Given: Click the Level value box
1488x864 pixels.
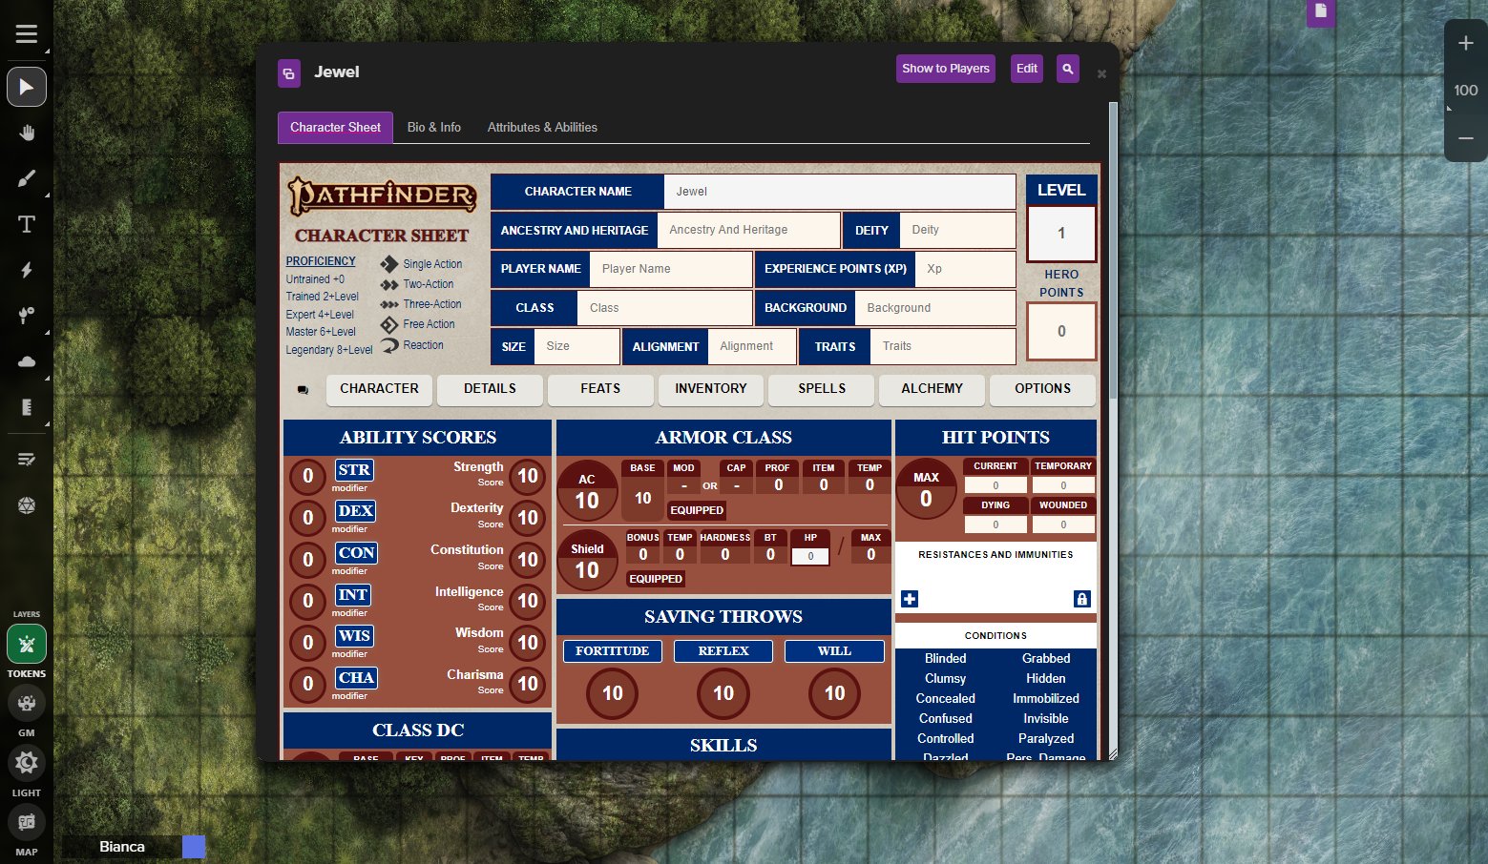Looking at the screenshot, I should pos(1061,234).
